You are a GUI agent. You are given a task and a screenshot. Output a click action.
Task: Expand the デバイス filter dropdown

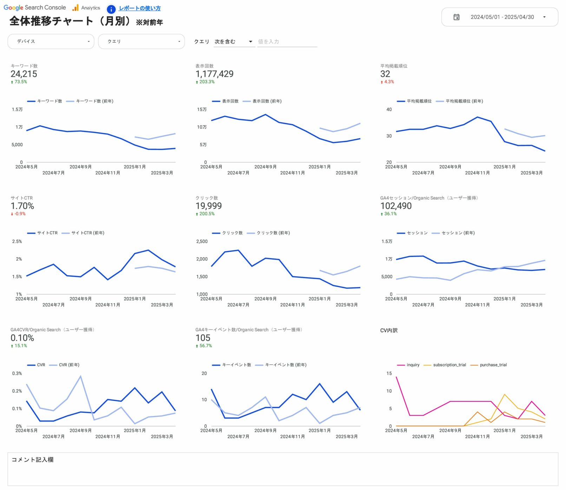coord(51,41)
